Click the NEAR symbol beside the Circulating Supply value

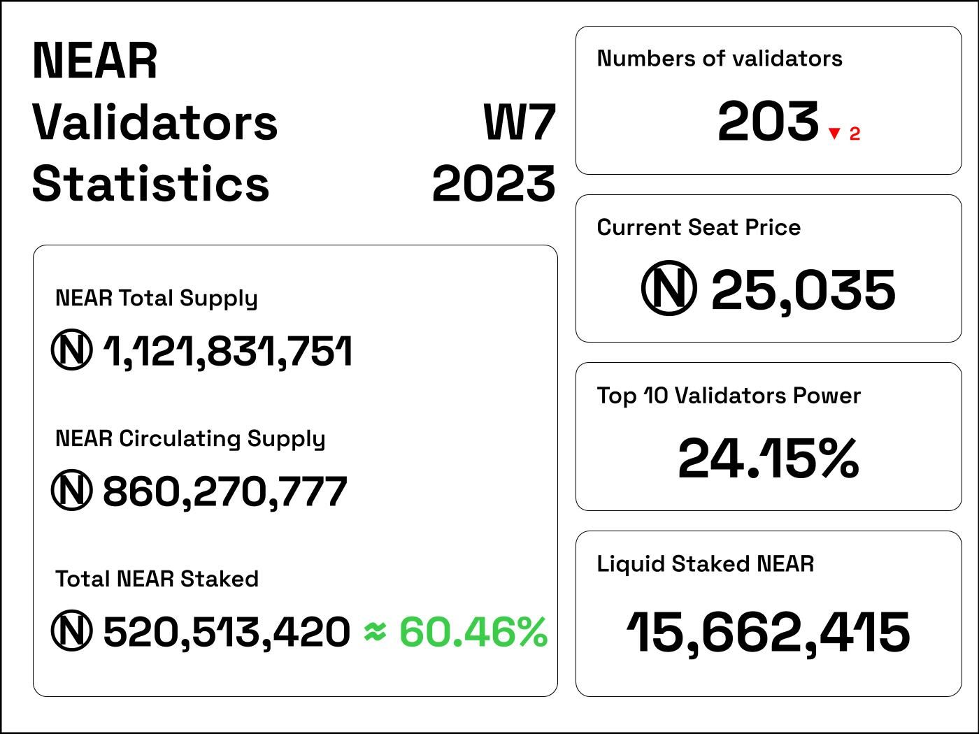click(x=72, y=491)
